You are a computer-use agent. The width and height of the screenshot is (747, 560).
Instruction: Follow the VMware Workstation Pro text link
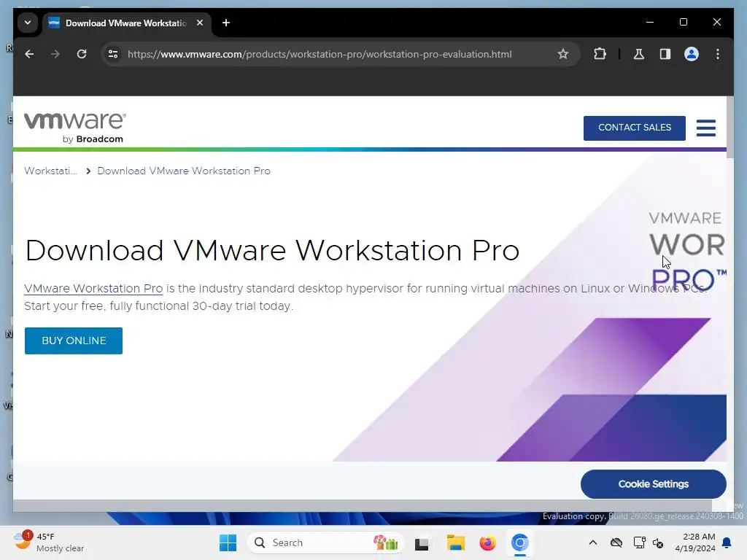pos(93,289)
